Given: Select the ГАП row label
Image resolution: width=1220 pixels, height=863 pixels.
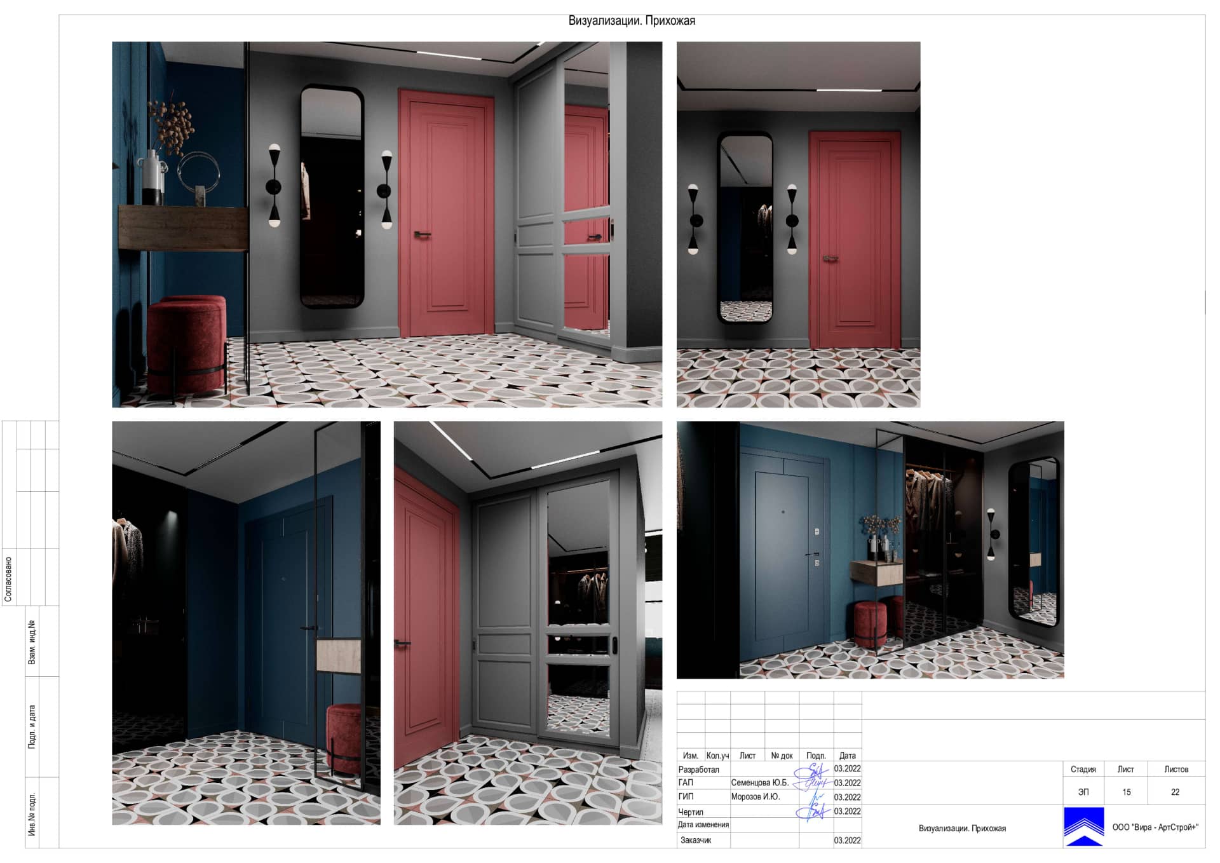Looking at the screenshot, I should pos(686,783).
